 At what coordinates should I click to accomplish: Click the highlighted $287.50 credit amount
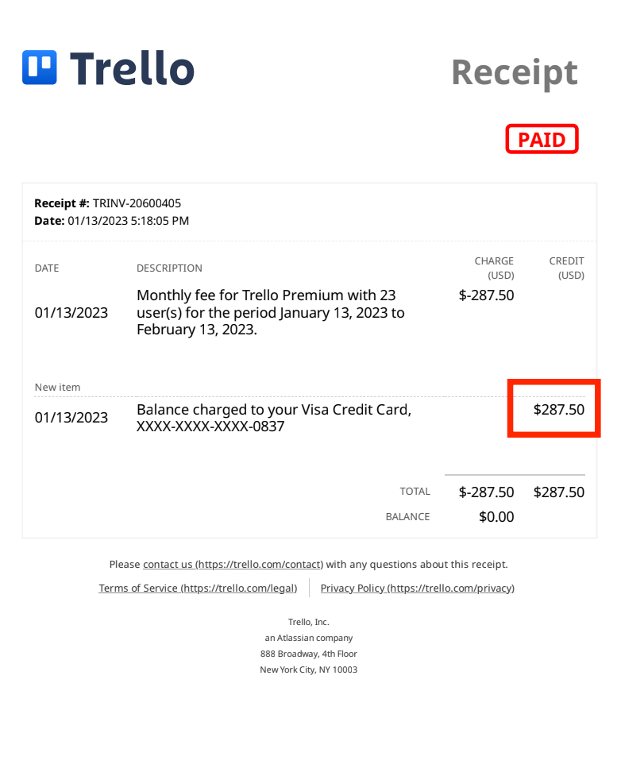(x=559, y=410)
